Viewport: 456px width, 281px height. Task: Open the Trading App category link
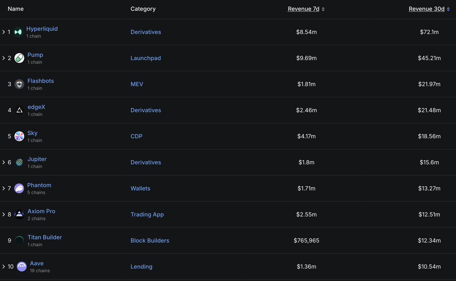coord(147,214)
